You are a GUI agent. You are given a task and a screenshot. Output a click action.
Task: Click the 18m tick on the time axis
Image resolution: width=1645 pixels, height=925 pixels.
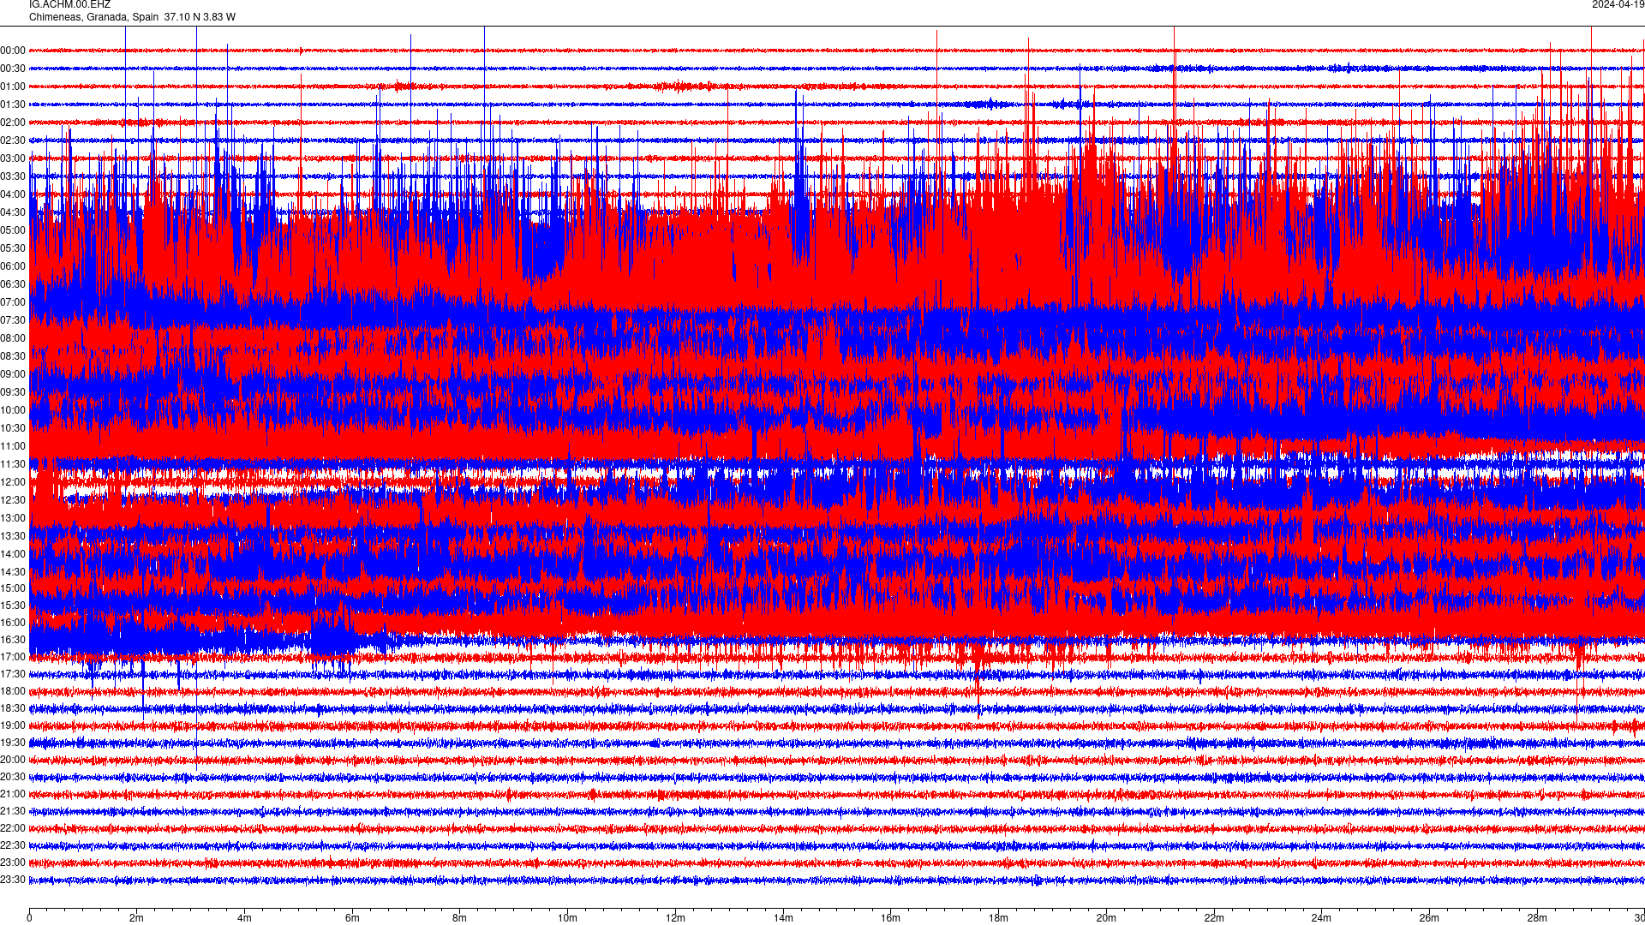[998, 918]
